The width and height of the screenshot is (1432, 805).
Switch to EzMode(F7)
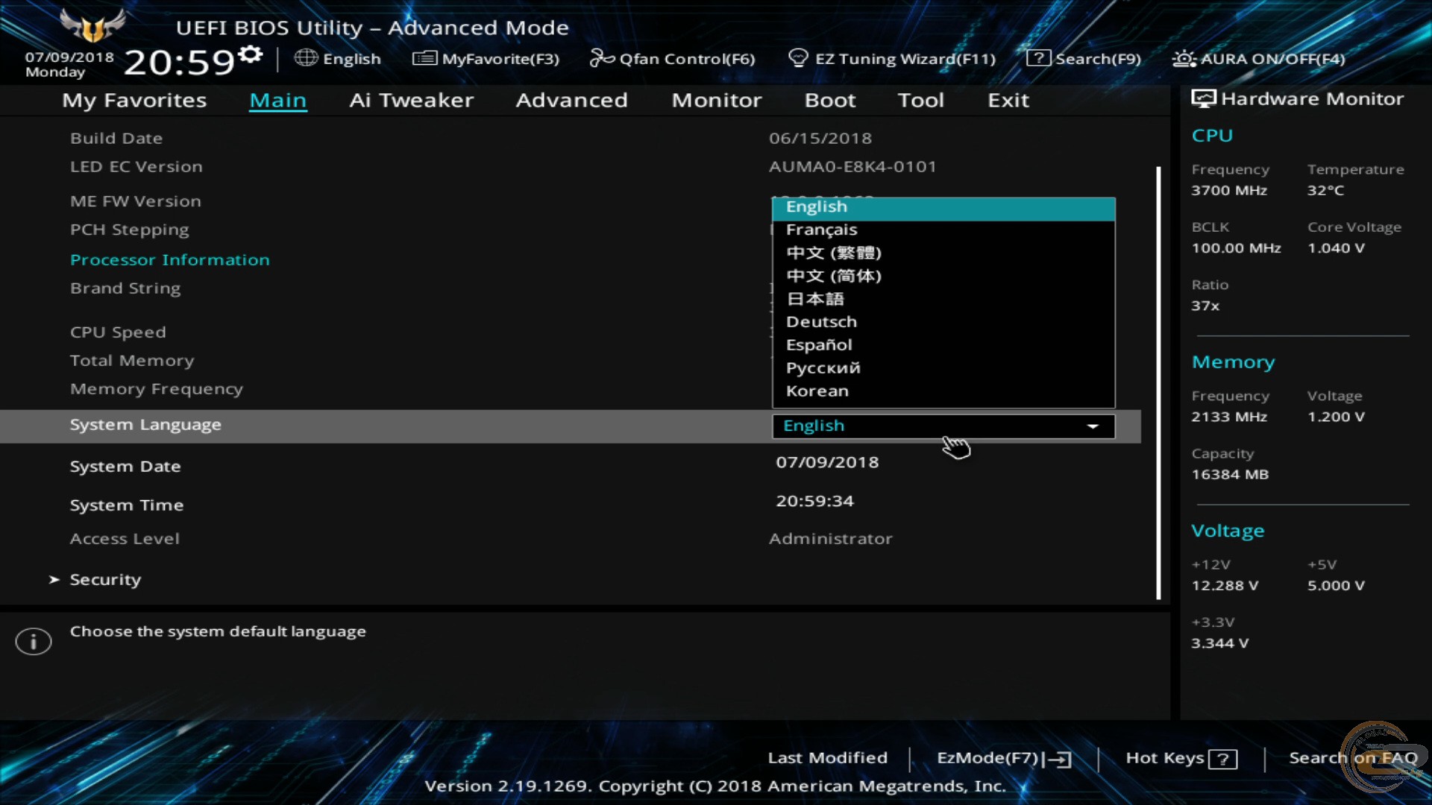(x=1004, y=759)
